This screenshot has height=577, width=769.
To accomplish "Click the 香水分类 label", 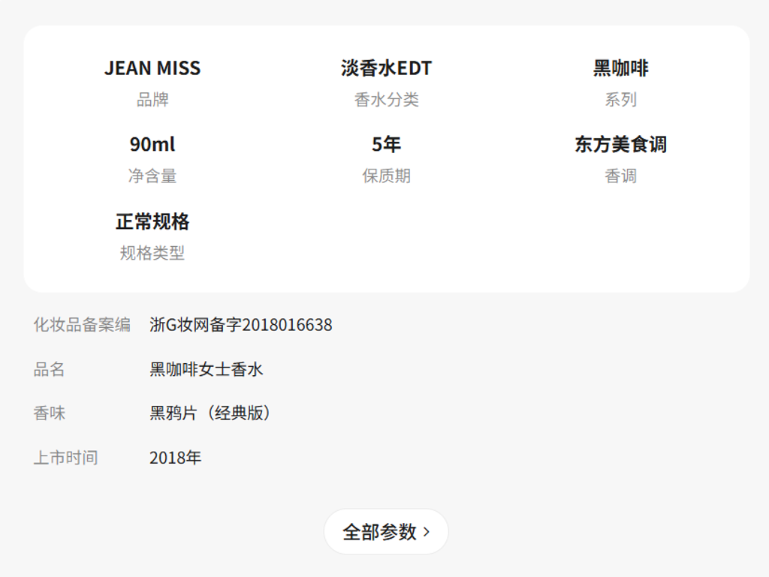I will [x=386, y=100].
